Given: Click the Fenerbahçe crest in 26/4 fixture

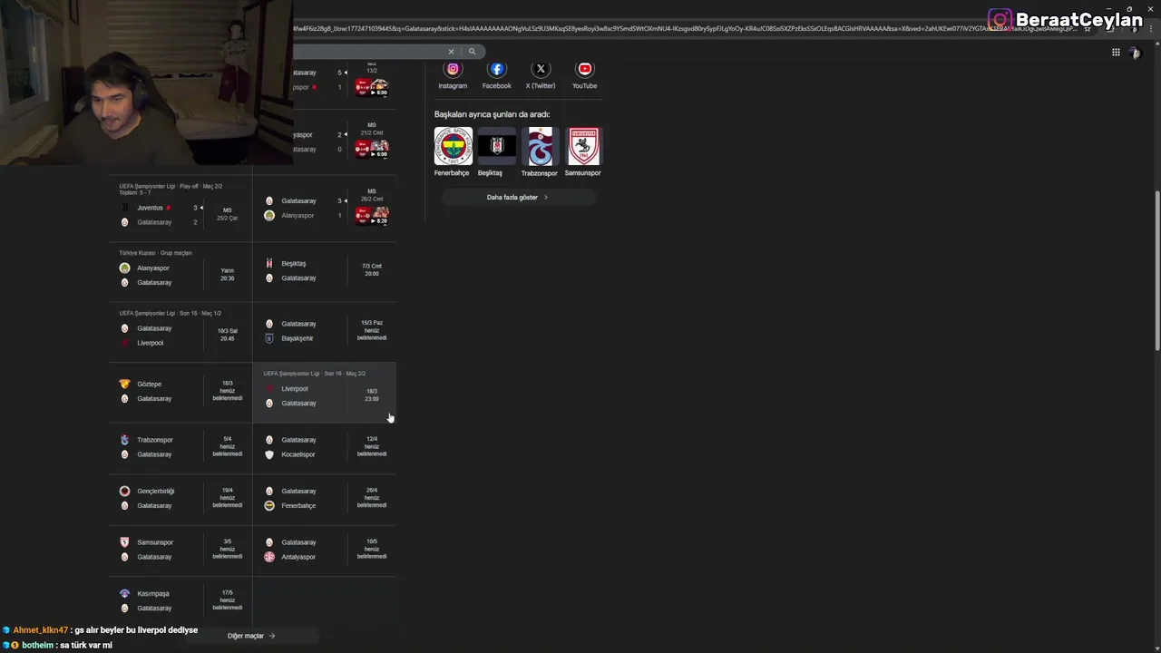Looking at the screenshot, I should [x=268, y=505].
